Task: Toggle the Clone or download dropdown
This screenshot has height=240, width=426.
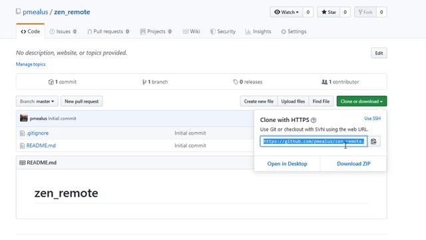Action: pos(361,101)
